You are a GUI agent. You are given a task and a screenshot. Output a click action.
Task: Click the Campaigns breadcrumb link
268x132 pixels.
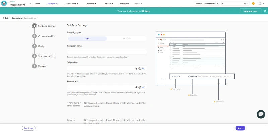tap(17, 18)
